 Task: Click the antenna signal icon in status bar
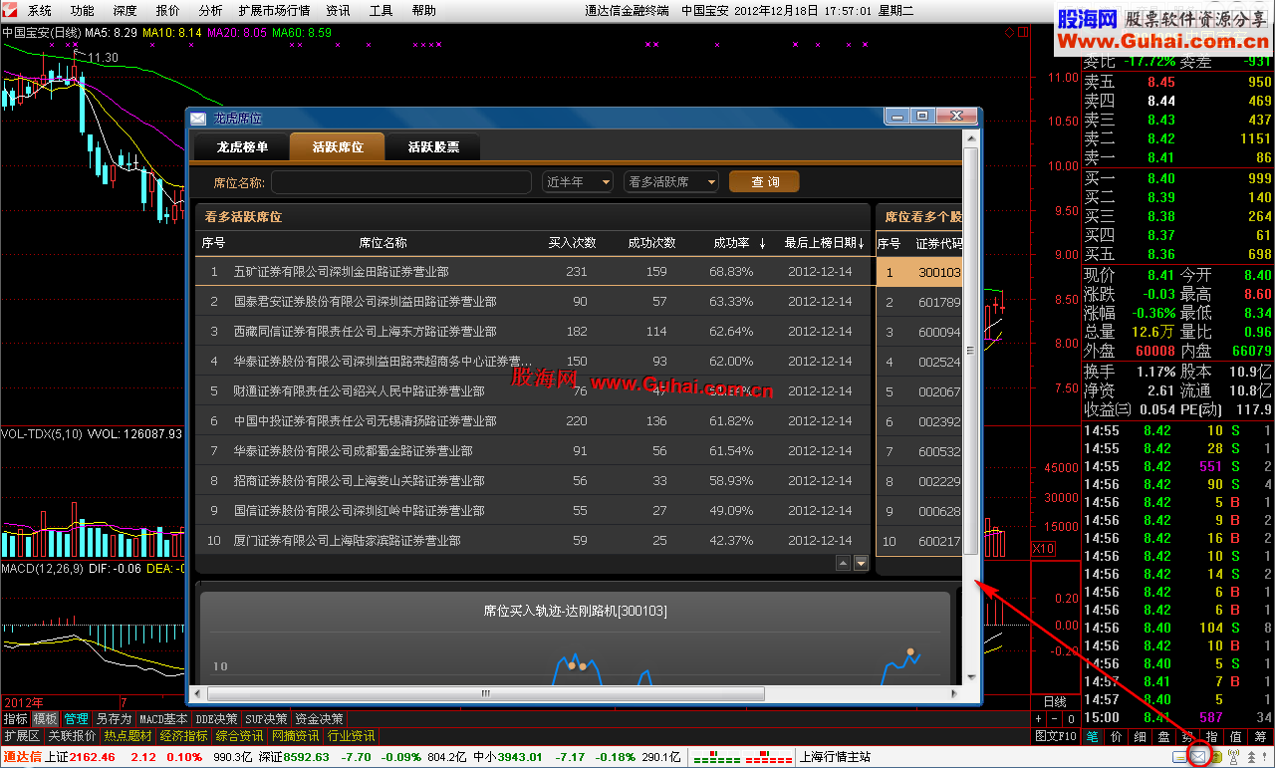1233,757
